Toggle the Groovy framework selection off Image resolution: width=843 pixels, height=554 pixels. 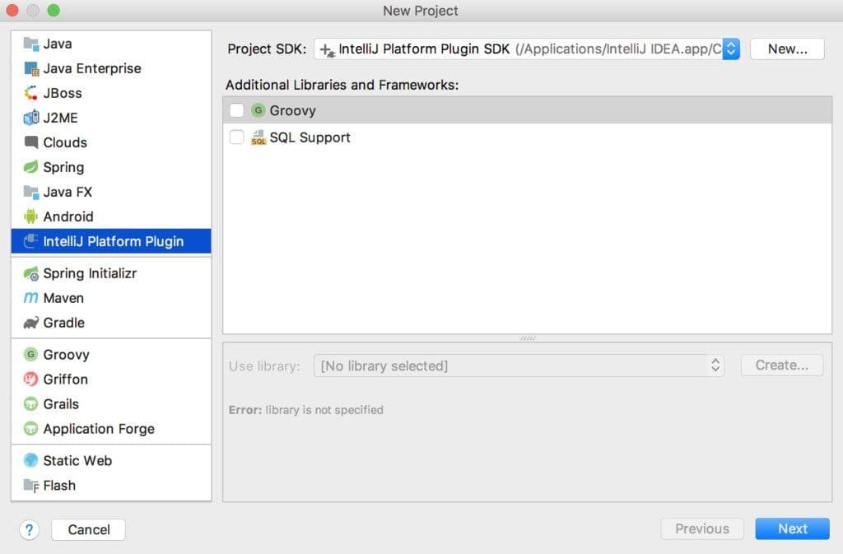[x=236, y=109]
